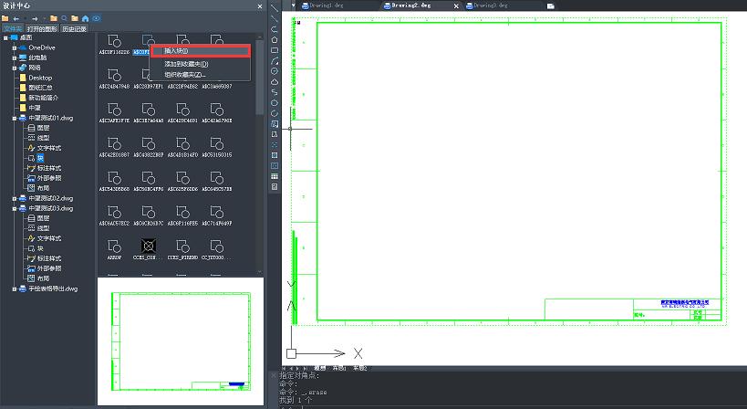Select the Rectangle tool in the draw toolbar
Screen dimensions: 747x409
pyautogui.click(x=275, y=50)
